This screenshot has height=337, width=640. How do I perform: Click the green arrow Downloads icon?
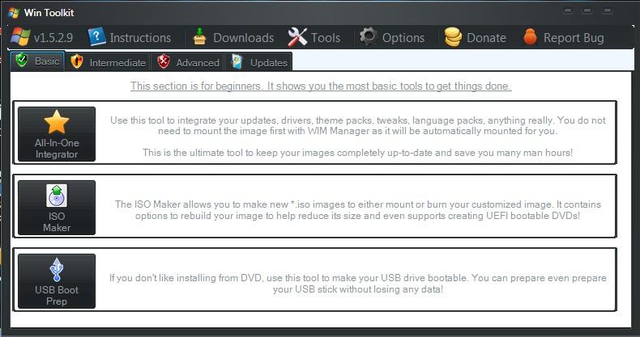[x=199, y=36]
